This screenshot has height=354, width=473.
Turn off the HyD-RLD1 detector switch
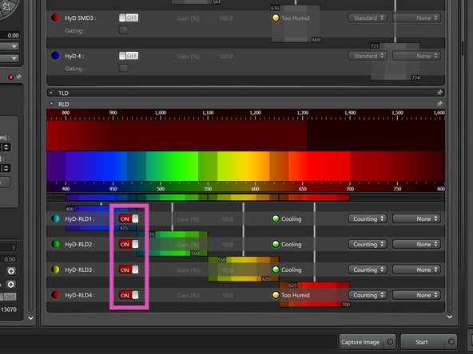(x=129, y=218)
